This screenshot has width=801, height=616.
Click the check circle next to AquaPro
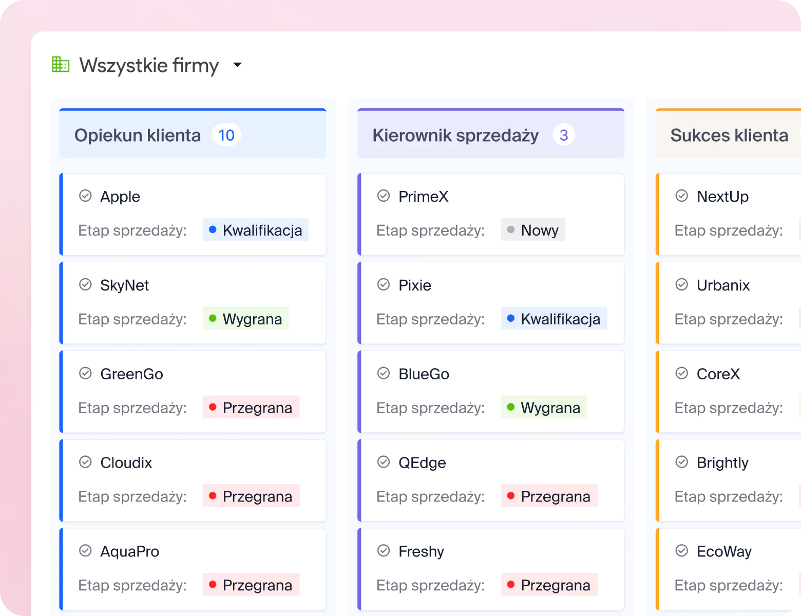[85, 551]
